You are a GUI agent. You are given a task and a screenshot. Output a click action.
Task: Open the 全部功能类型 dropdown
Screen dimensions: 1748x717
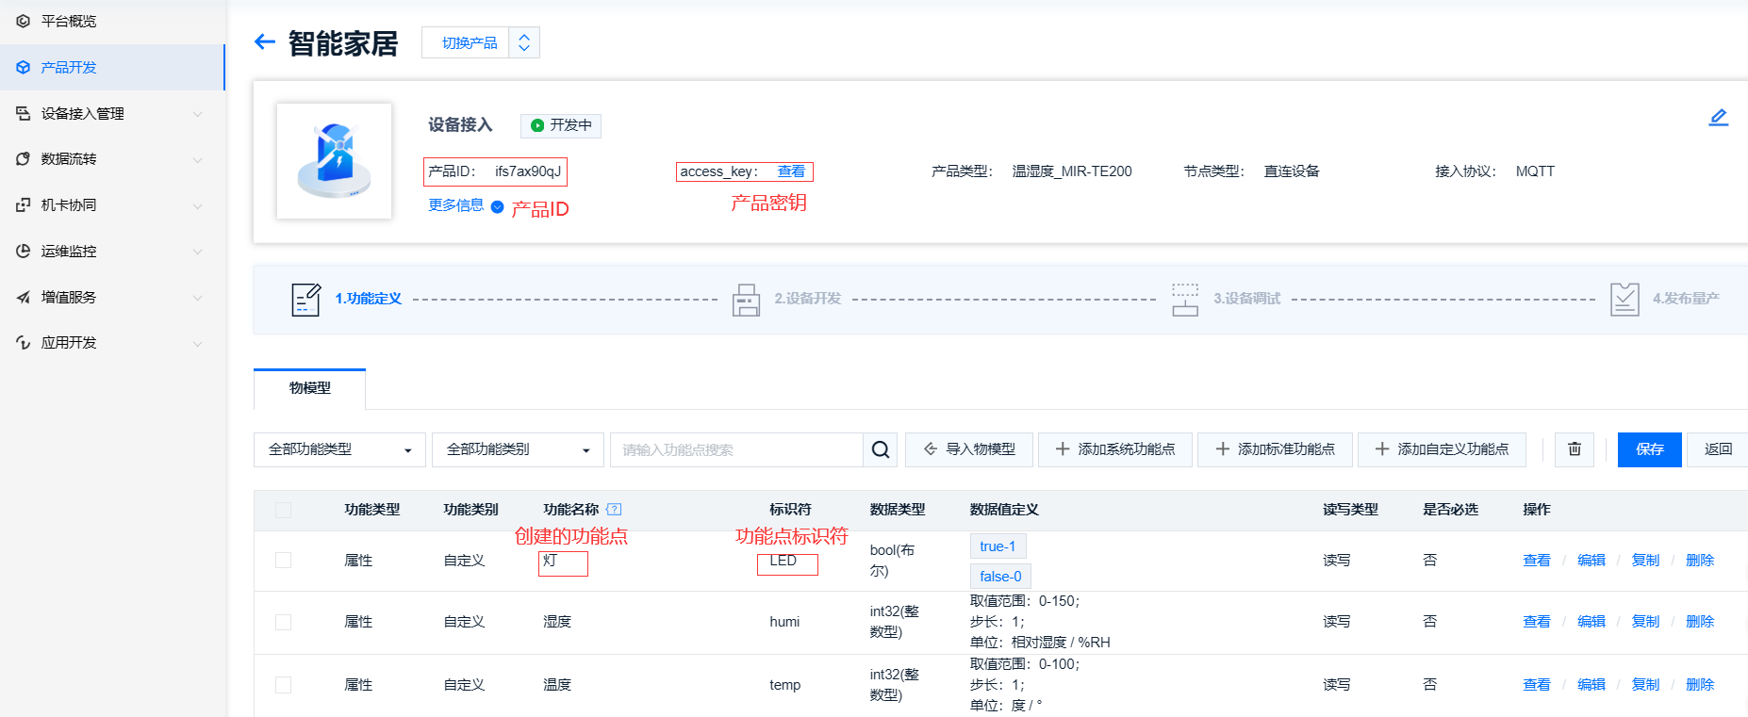(x=339, y=449)
